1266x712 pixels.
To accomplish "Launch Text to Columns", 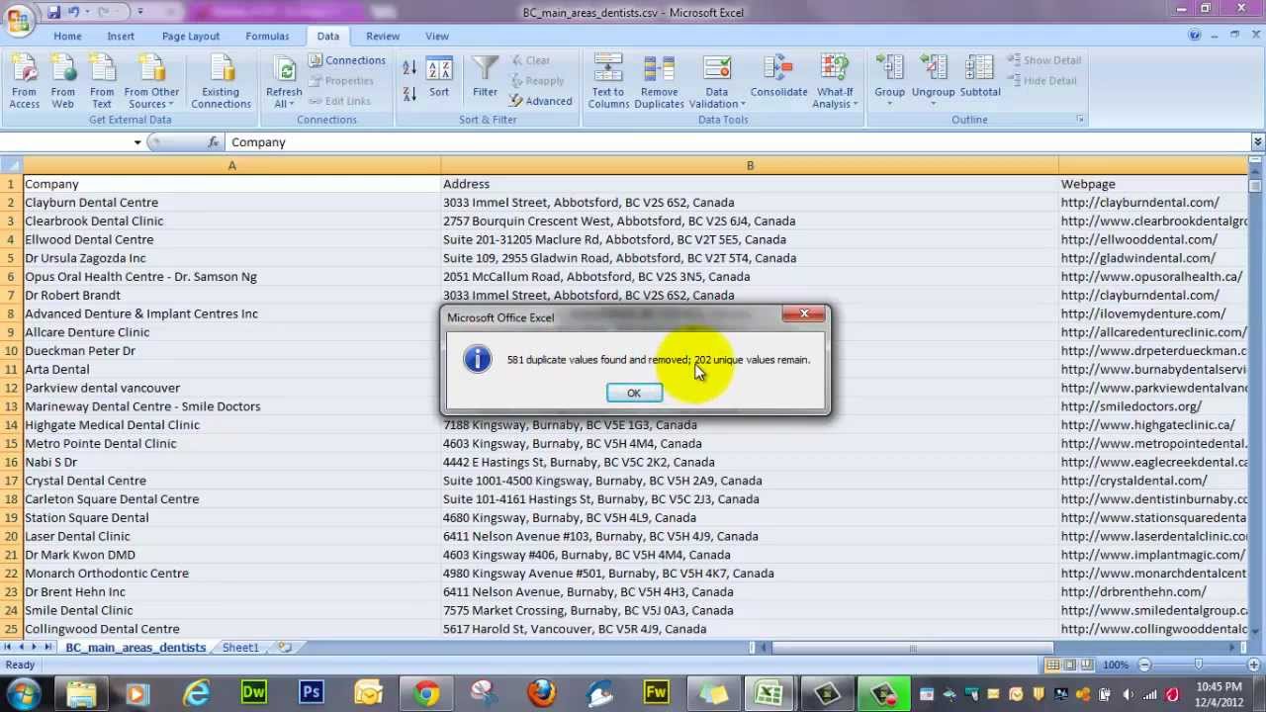I will click(608, 82).
